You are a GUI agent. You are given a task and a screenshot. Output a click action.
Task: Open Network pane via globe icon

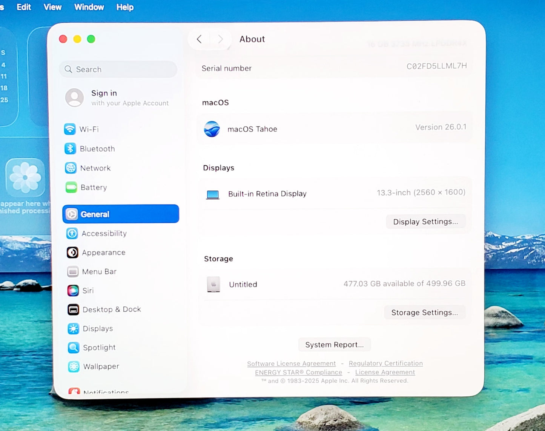[71, 168]
